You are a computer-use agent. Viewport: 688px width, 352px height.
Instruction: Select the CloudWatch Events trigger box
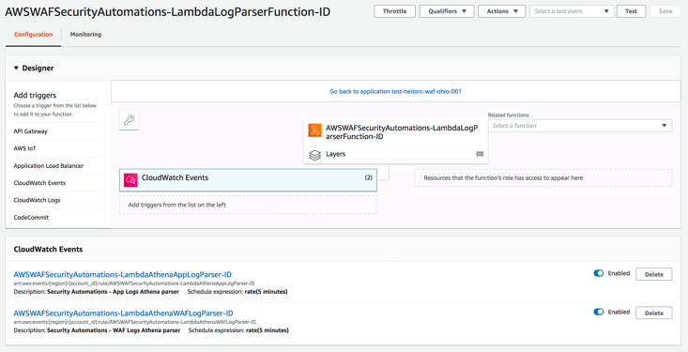pyautogui.click(x=248, y=180)
